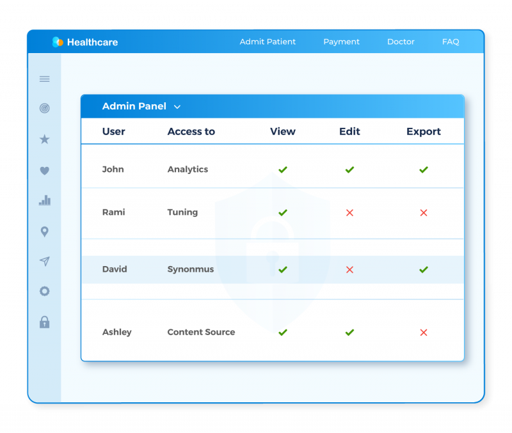The image size is (512, 433).
Task: Select user John in the table
Action: pos(113,169)
